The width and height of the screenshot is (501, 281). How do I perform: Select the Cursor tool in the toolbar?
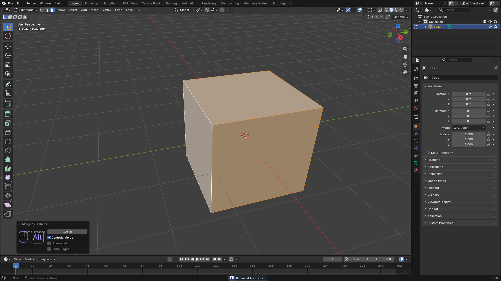click(8, 36)
